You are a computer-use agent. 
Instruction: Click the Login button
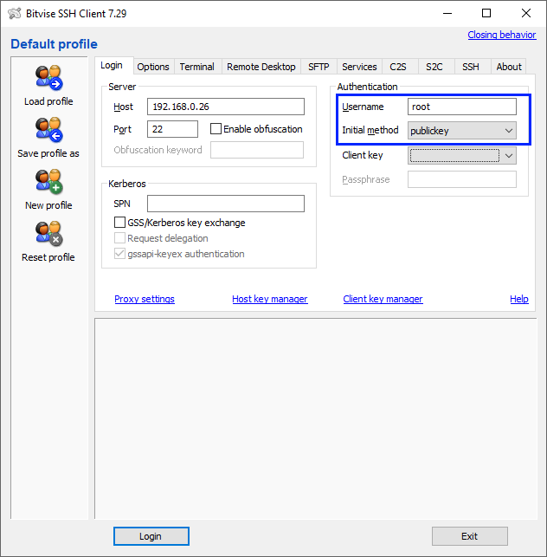click(151, 536)
